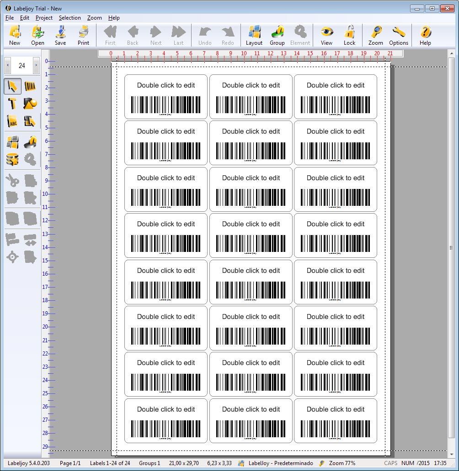
Task: Click the side palette icon with cursor over boxes
Action: click(30, 121)
